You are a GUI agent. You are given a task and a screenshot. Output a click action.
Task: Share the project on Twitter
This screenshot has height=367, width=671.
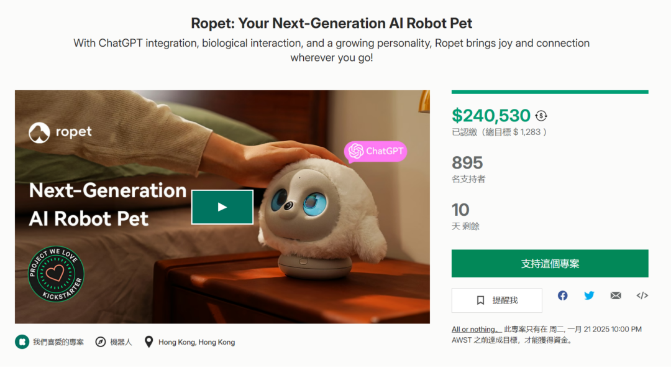[x=589, y=295]
